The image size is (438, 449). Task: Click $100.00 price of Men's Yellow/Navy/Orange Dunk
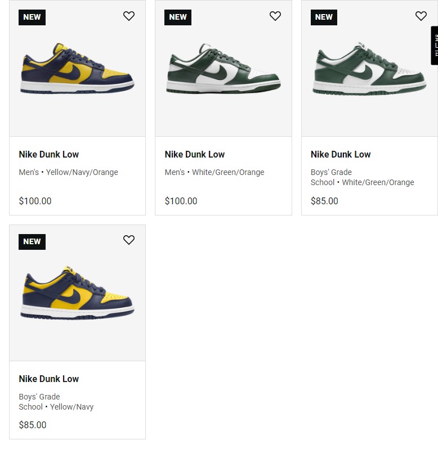[35, 201]
